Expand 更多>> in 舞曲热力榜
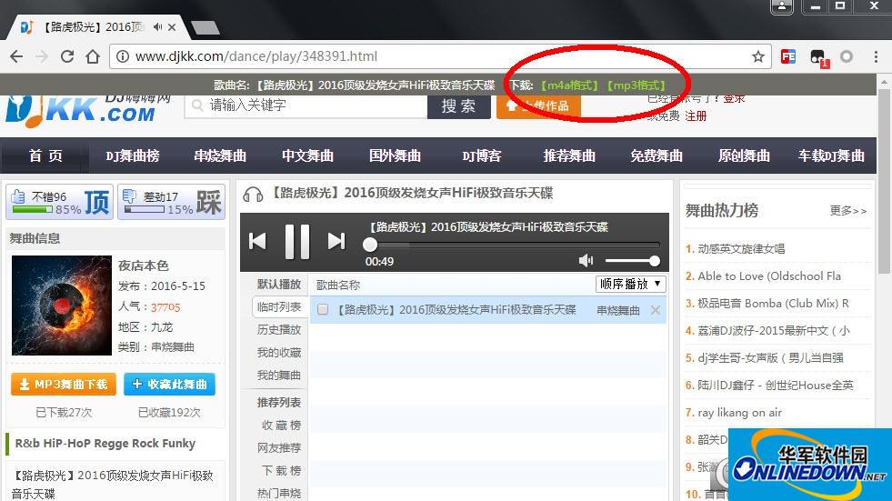Screen dimensions: 892x501 [x=847, y=211]
